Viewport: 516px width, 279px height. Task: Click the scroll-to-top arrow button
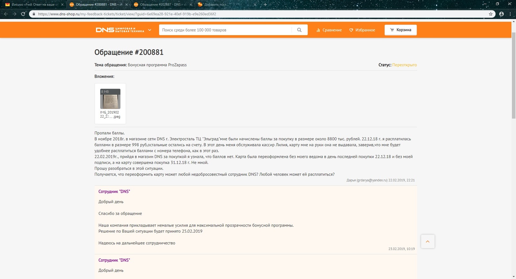(x=428, y=241)
